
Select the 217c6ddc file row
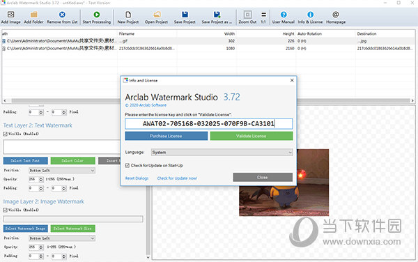point(208,49)
